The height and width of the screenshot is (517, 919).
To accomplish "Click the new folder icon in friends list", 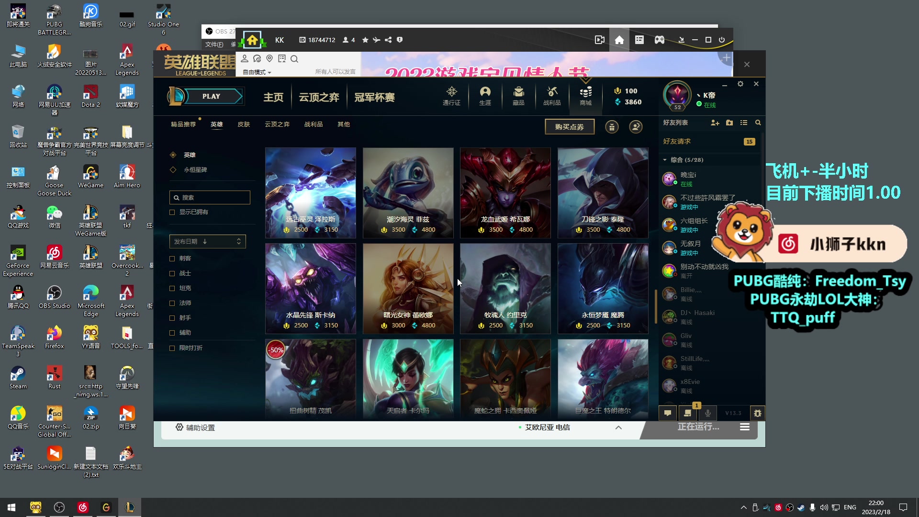I will (x=729, y=123).
